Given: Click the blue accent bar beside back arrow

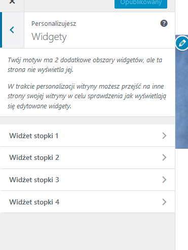Looking at the screenshot, I should click(x=1, y=30).
